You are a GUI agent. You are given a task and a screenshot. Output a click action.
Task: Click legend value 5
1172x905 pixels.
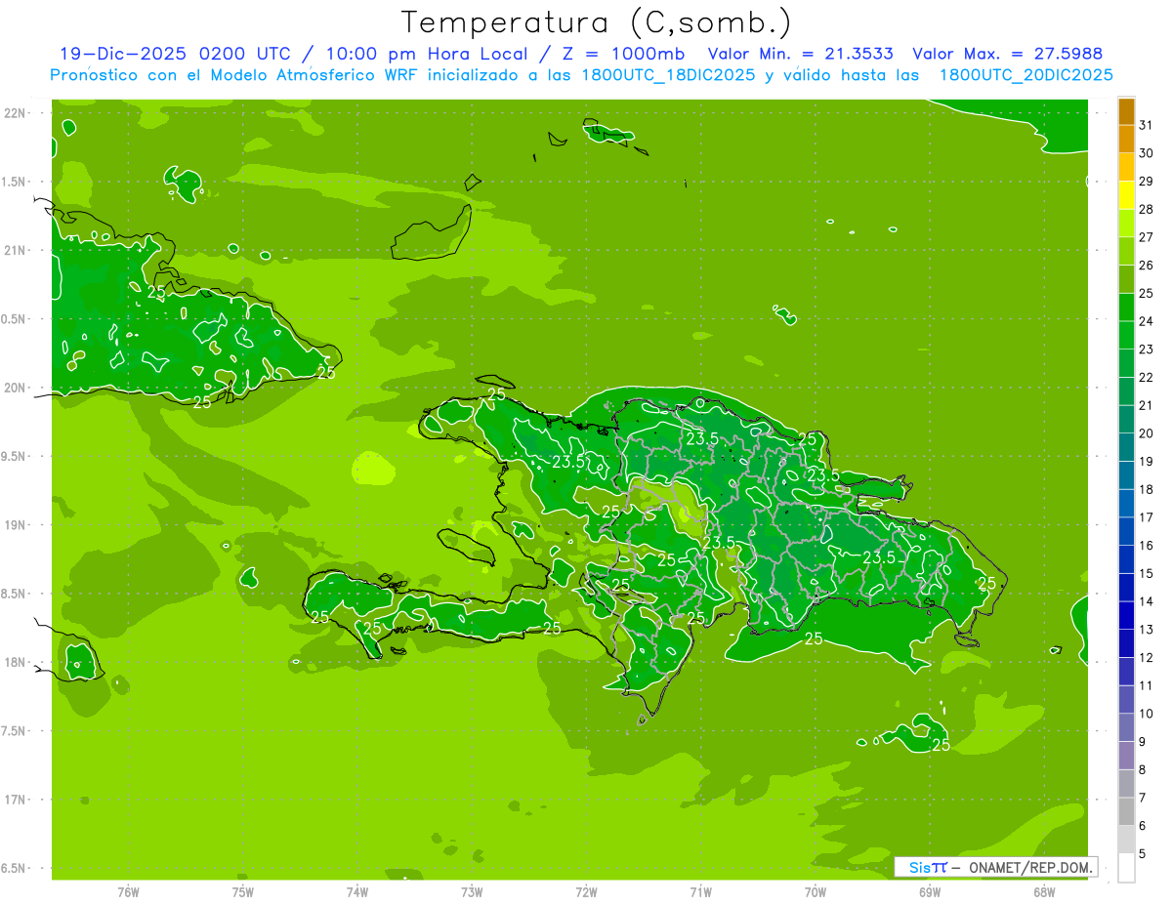pyautogui.click(x=1143, y=854)
